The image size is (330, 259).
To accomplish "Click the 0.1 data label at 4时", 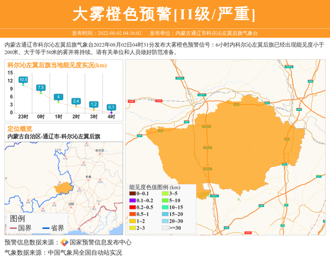I will tap(112, 107).
